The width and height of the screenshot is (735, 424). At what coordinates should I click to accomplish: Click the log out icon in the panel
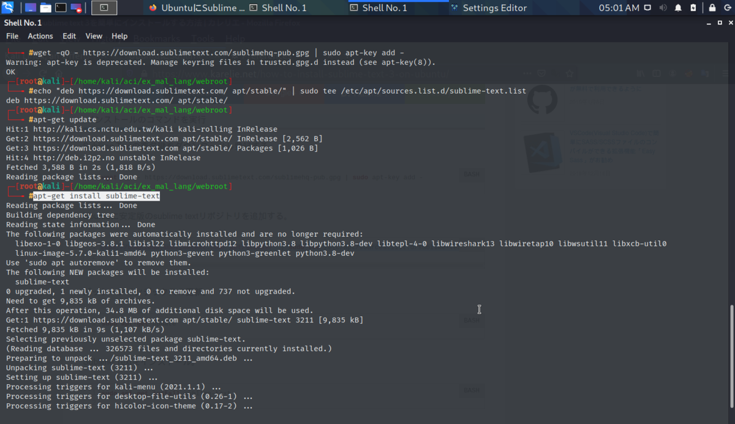coord(726,8)
